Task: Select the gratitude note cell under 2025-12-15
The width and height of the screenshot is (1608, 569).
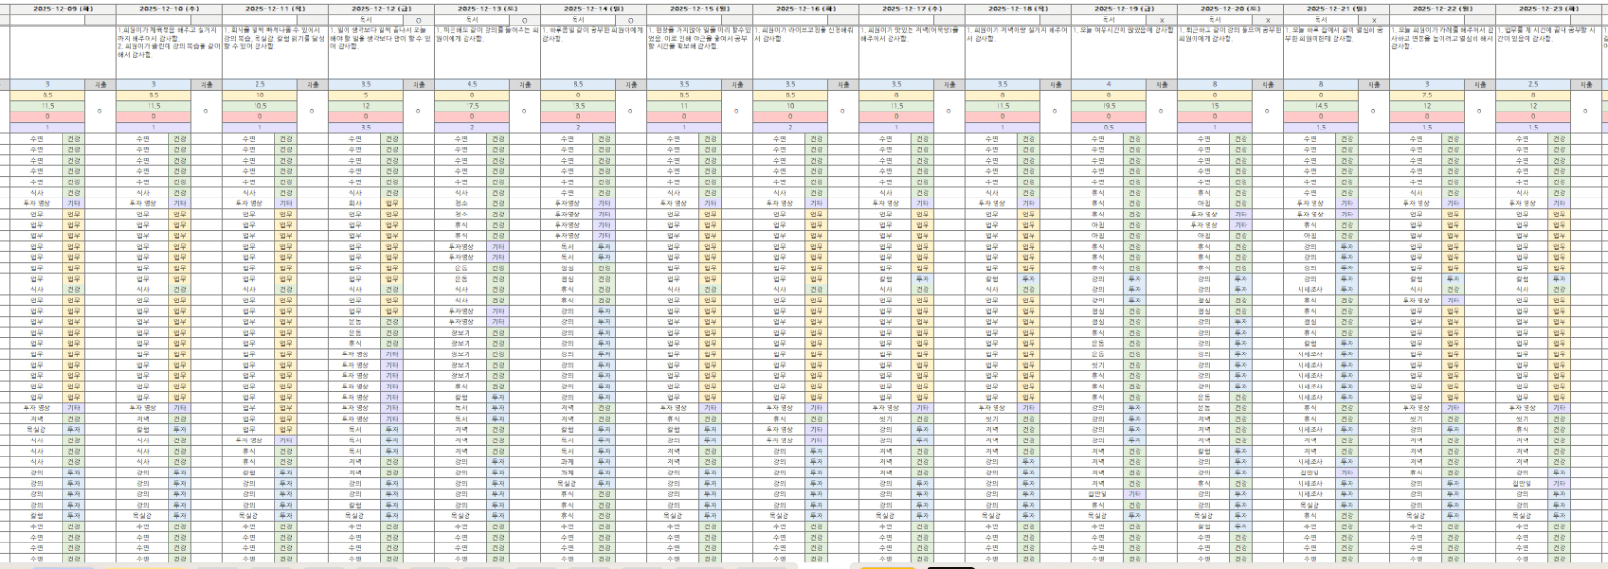Action: point(700,52)
